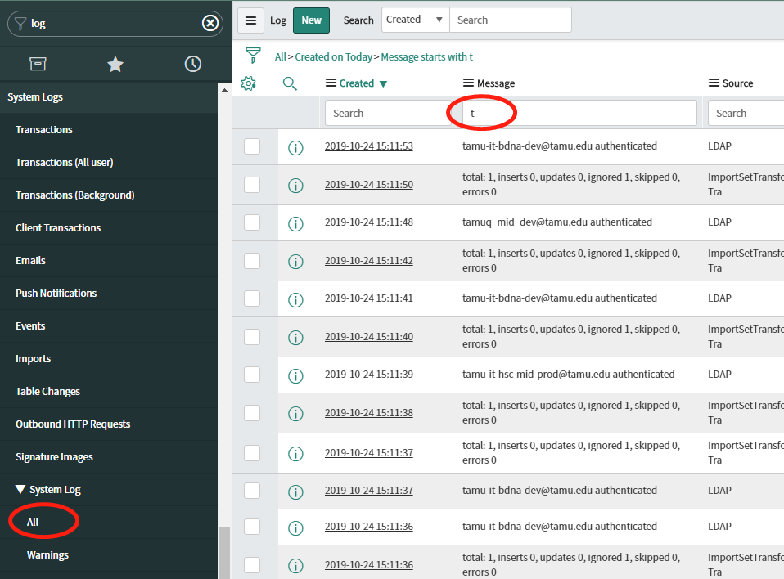Toggle column search magnifier icon
The width and height of the screenshot is (784, 579).
(x=290, y=83)
